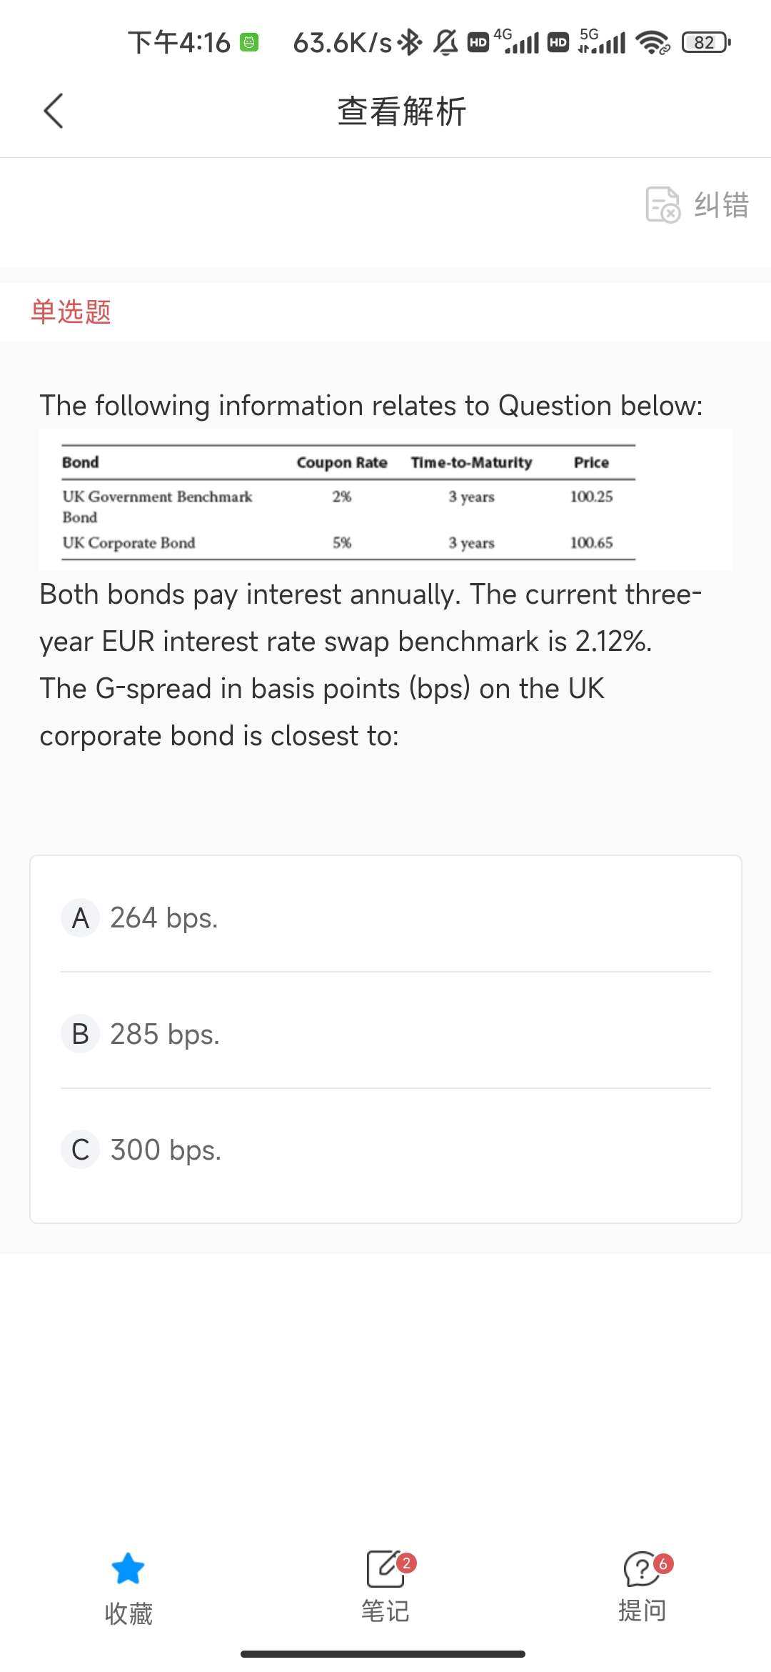771x1672 pixels.
Task: Tap the 笔记 label
Action: [385, 1611]
